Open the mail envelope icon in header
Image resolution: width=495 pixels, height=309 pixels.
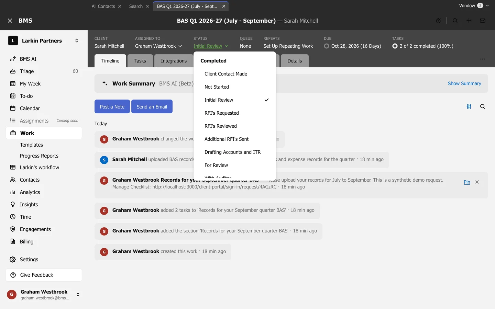point(483,21)
